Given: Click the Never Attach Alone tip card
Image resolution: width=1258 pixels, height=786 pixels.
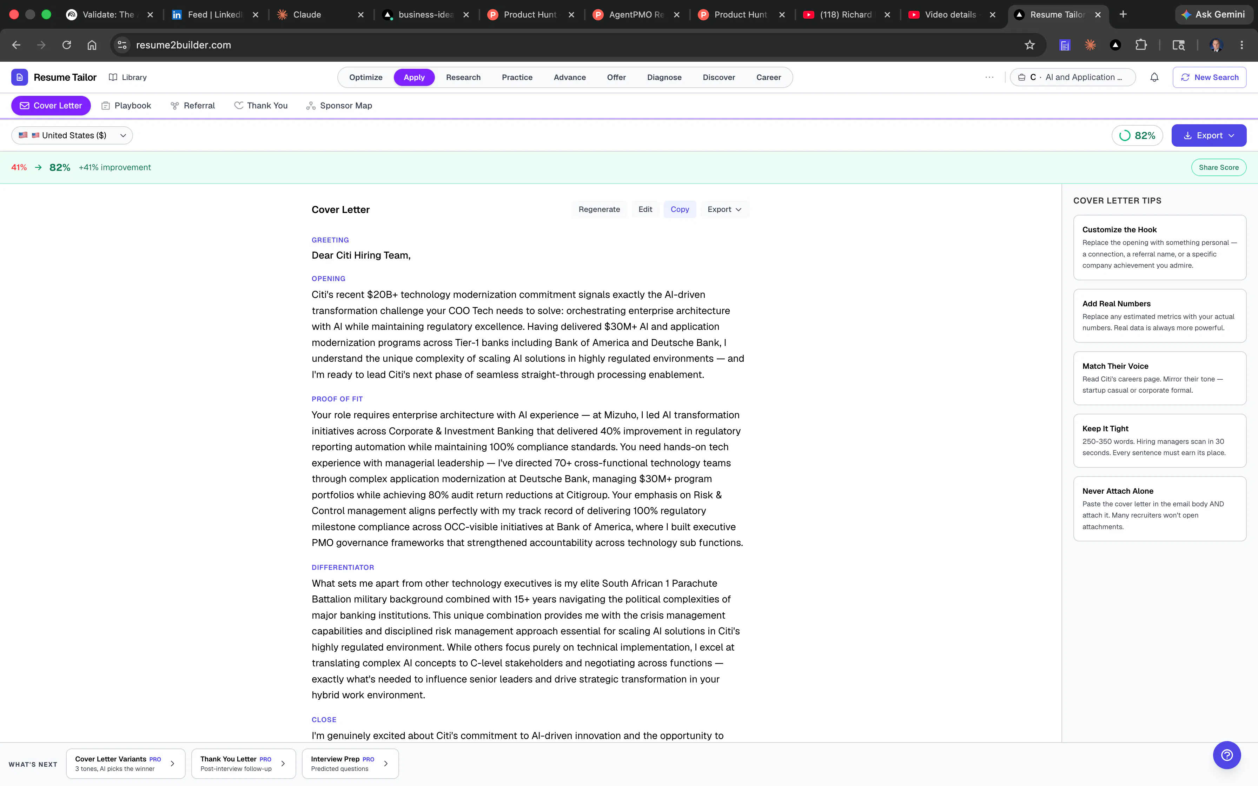Looking at the screenshot, I should point(1160,508).
